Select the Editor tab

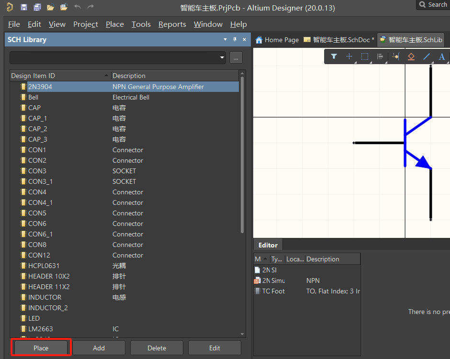pyautogui.click(x=268, y=245)
